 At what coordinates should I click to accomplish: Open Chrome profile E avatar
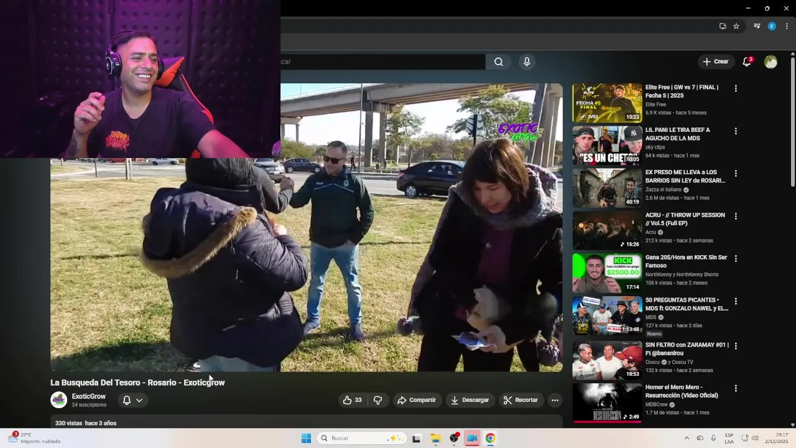pyautogui.click(x=772, y=26)
